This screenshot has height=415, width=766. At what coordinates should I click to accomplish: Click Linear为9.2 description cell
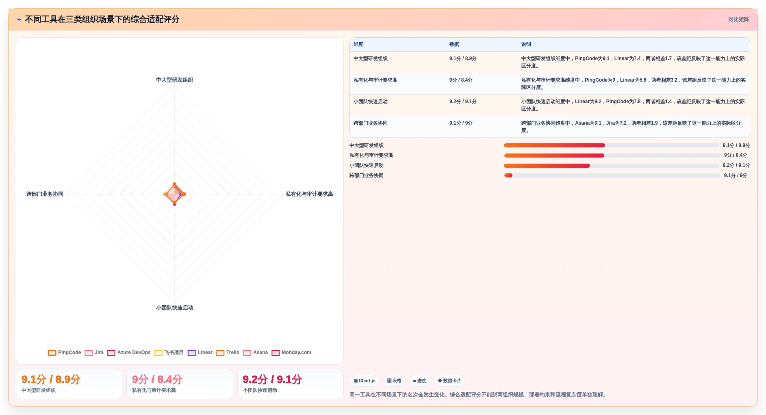coord(633,105)
